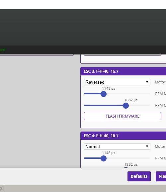Click the Defaults button
This screenshot has height=192, width=166.
(139, 176)
